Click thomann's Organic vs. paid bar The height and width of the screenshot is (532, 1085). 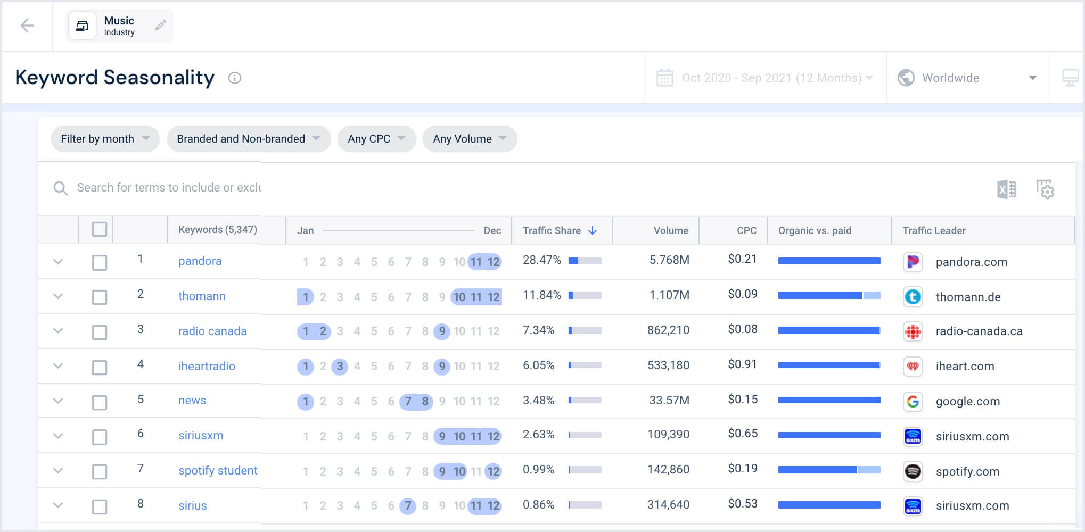[829, 295]
